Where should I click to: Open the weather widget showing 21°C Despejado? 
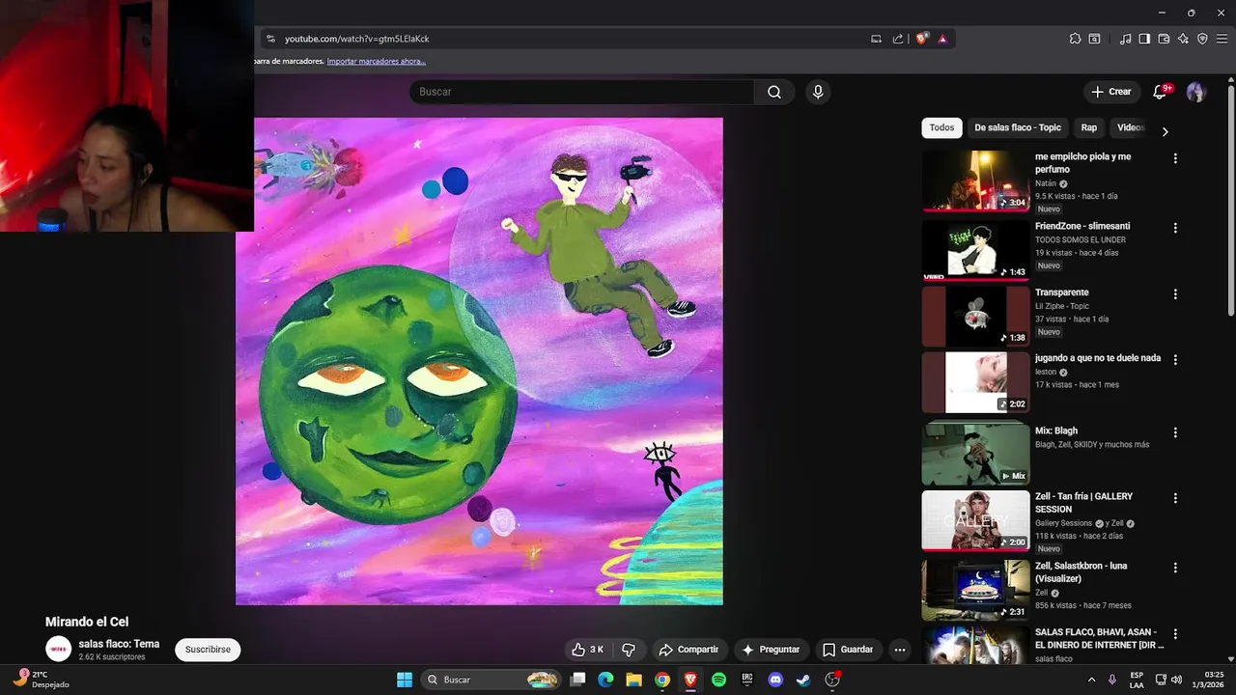tap(42, 680)
